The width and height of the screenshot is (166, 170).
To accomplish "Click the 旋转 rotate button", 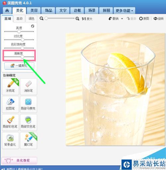I will [x=159, y=19].
